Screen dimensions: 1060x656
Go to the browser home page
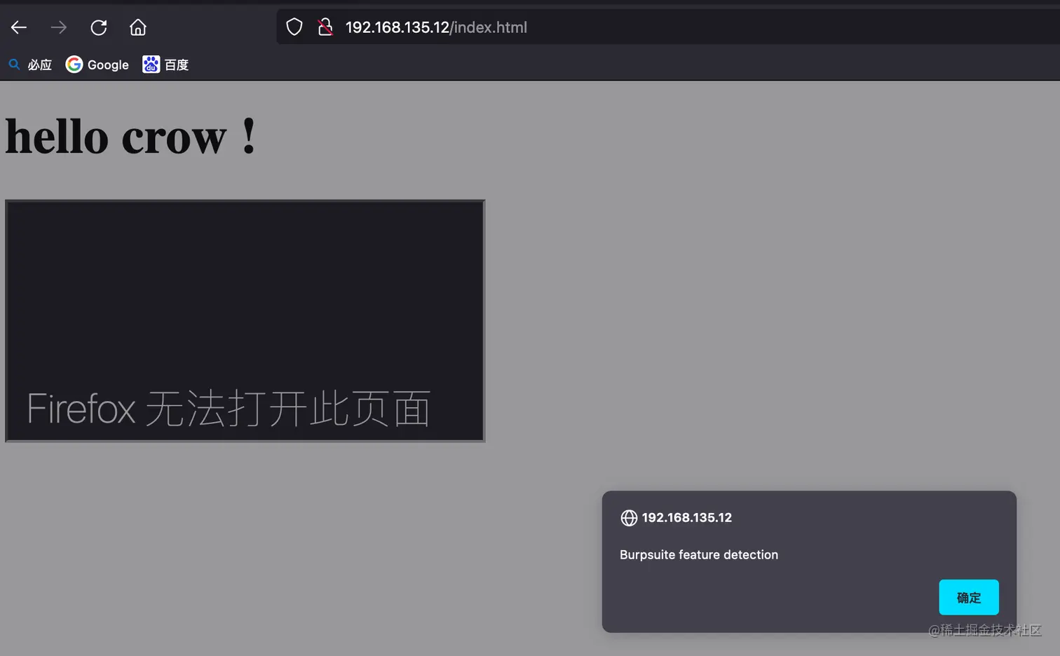pos(138,27)
